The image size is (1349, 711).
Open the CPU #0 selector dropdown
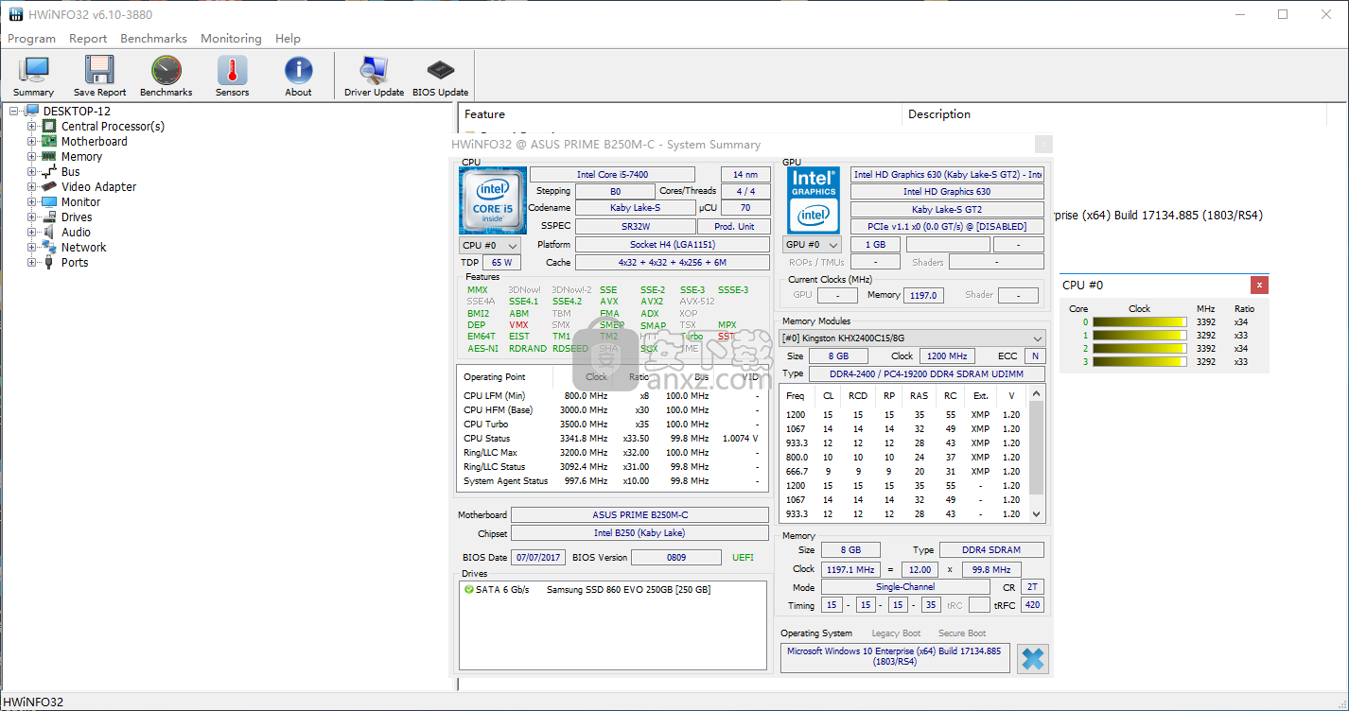pyautogui.click(x=489, y=245)
